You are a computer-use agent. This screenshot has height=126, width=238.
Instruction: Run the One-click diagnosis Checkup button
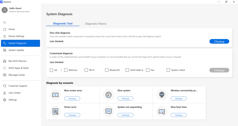[219, 41]
